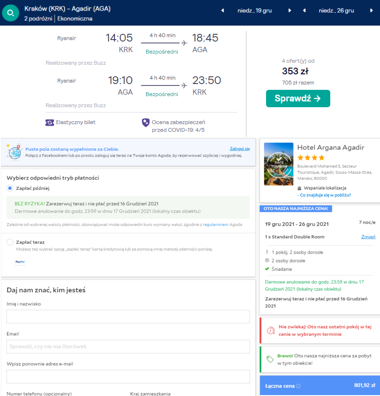
Task: Click the return Bezpośredni label
Action: coord(162,94)
